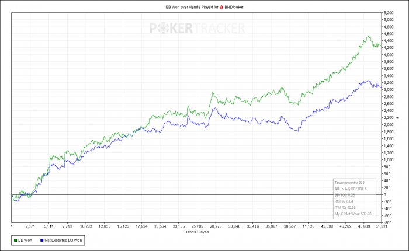Click x-axis tick label '28,276'

(x=216, y=226)
